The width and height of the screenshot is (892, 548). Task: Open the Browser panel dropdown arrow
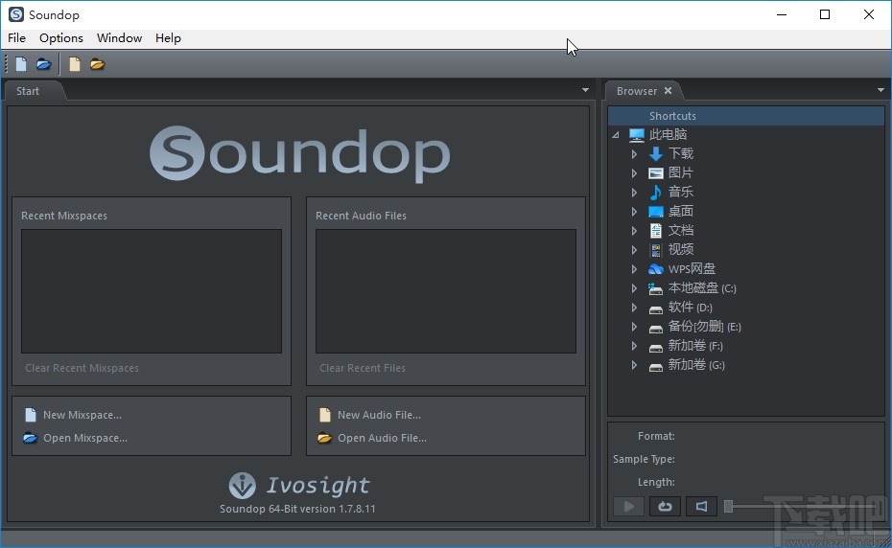(880, 90)
